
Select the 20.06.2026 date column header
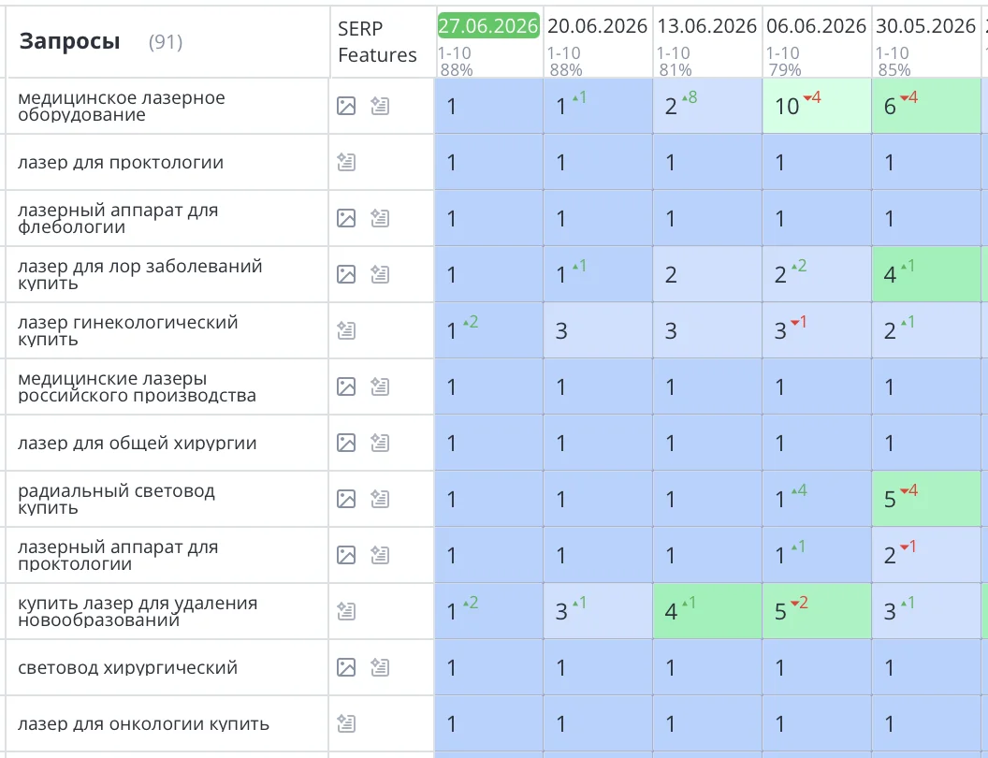click(597, 26)
